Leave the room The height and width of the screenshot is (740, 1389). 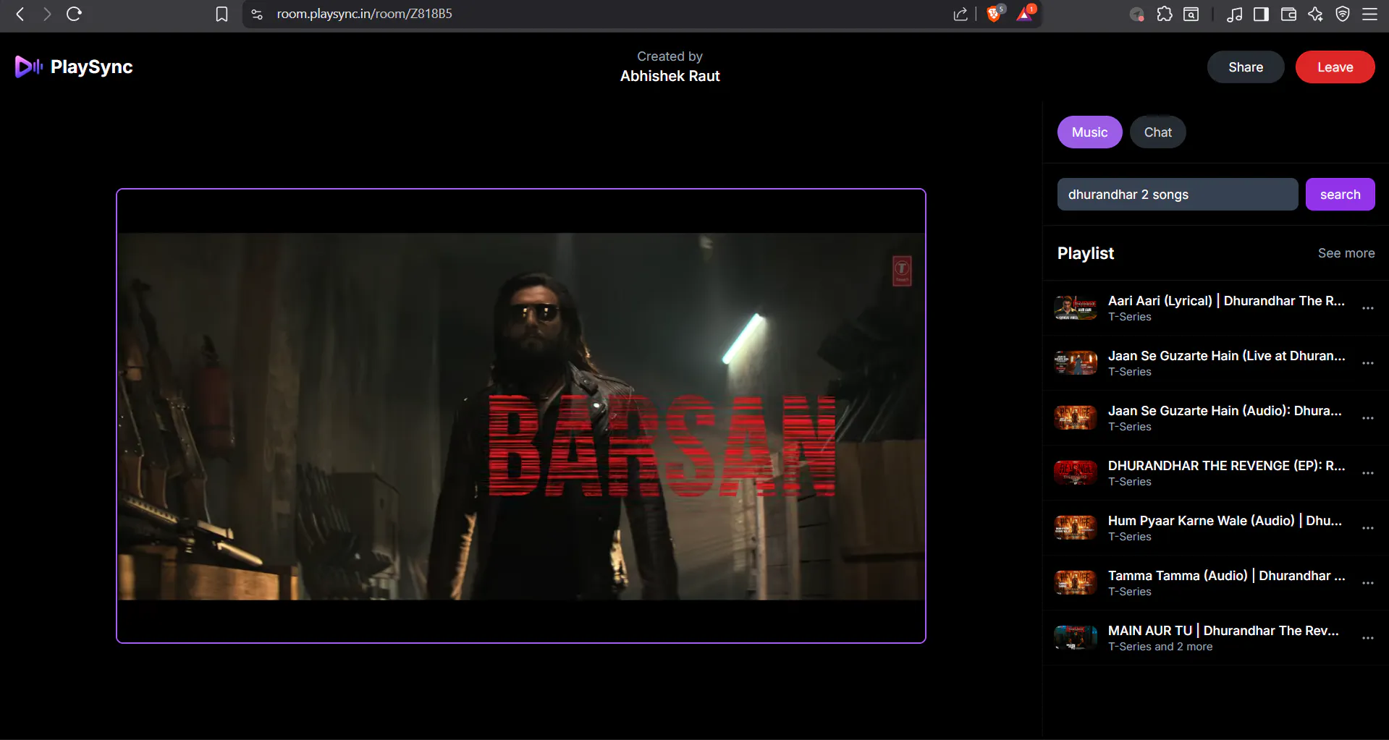1335,67
